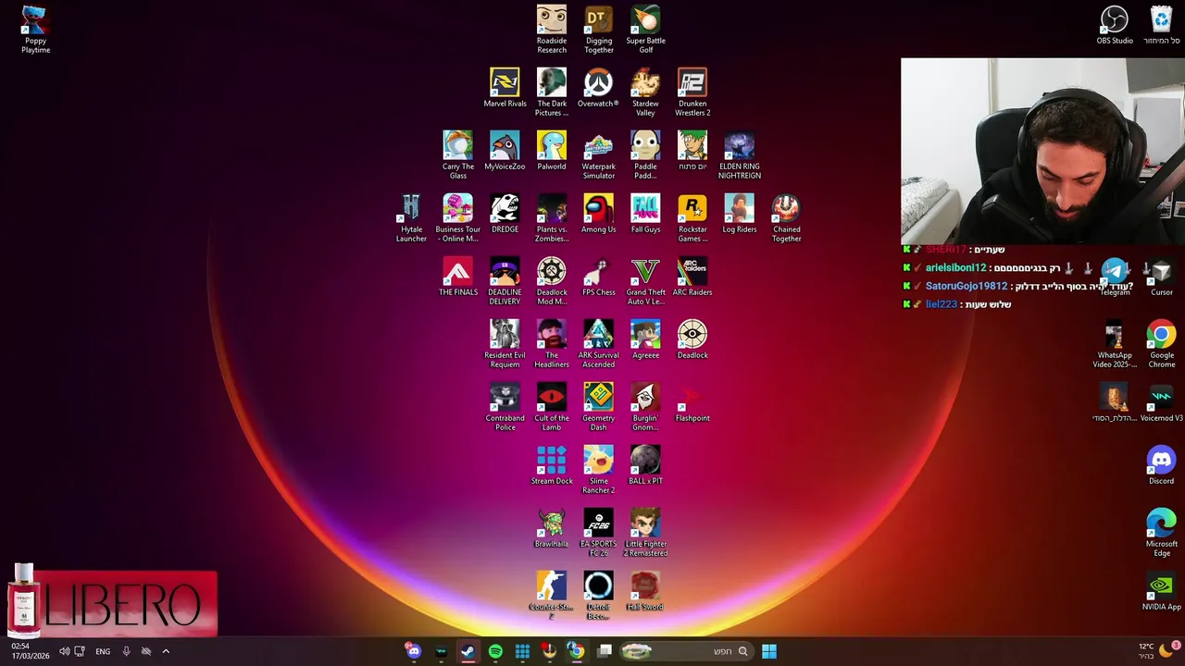This screenshot has height=666, width=1185.
Task: Select the MyVoiceZoo icon
Action: (505, 151)
